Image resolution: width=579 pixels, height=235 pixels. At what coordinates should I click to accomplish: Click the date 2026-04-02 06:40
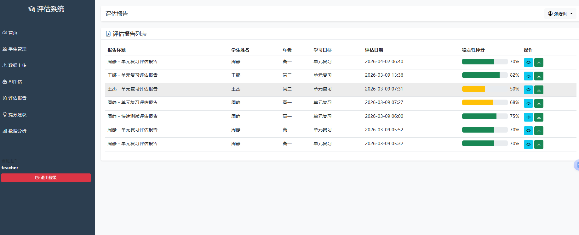(x=384, y=62)
